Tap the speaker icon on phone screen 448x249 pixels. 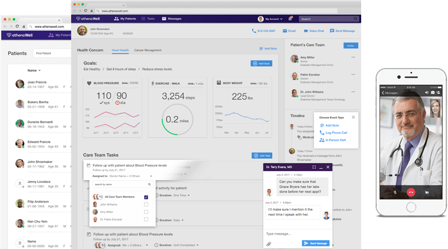[427, 92]
